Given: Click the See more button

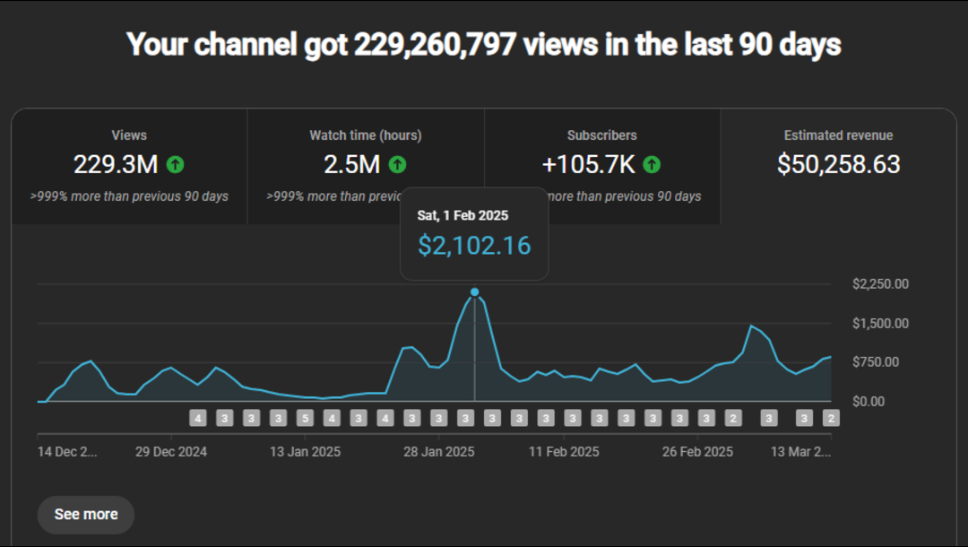Looking at the screenshot, I should tap(86, 515).
